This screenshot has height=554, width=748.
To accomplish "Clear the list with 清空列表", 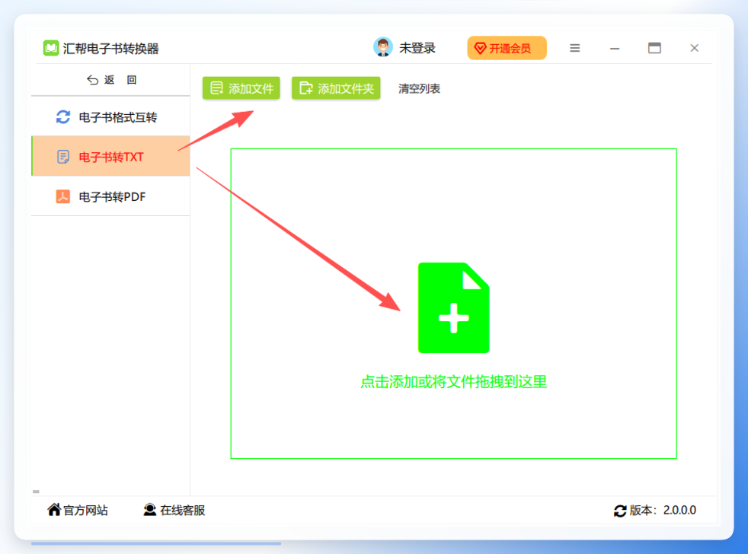I will pyautogui.click(x=419, y=89).
